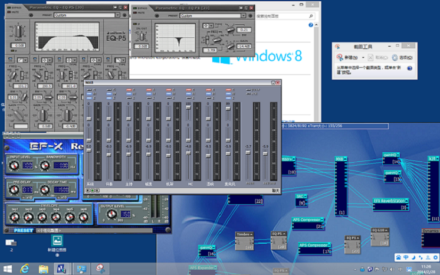Click the -14.4dB gain field in EQ P1
The image size is (440, 275).
point(244,47)
